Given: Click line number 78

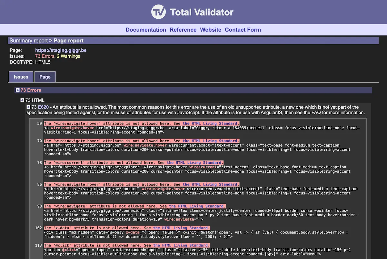Looking at the screenshot, I should pos(40,163).
